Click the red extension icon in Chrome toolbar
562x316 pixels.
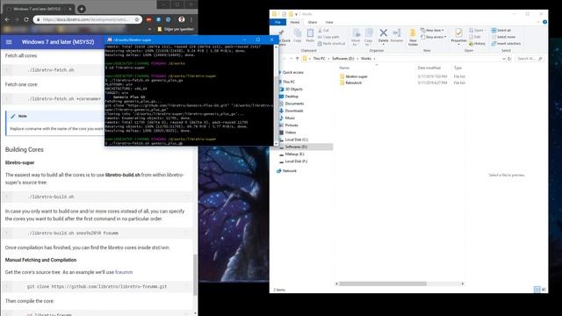(148, 19)
